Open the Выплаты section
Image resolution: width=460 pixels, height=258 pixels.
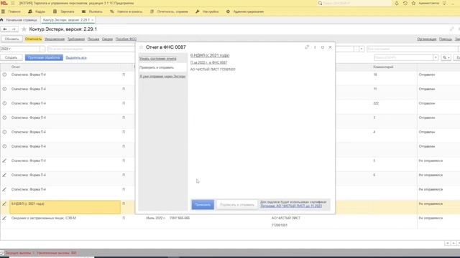(92, 11)
